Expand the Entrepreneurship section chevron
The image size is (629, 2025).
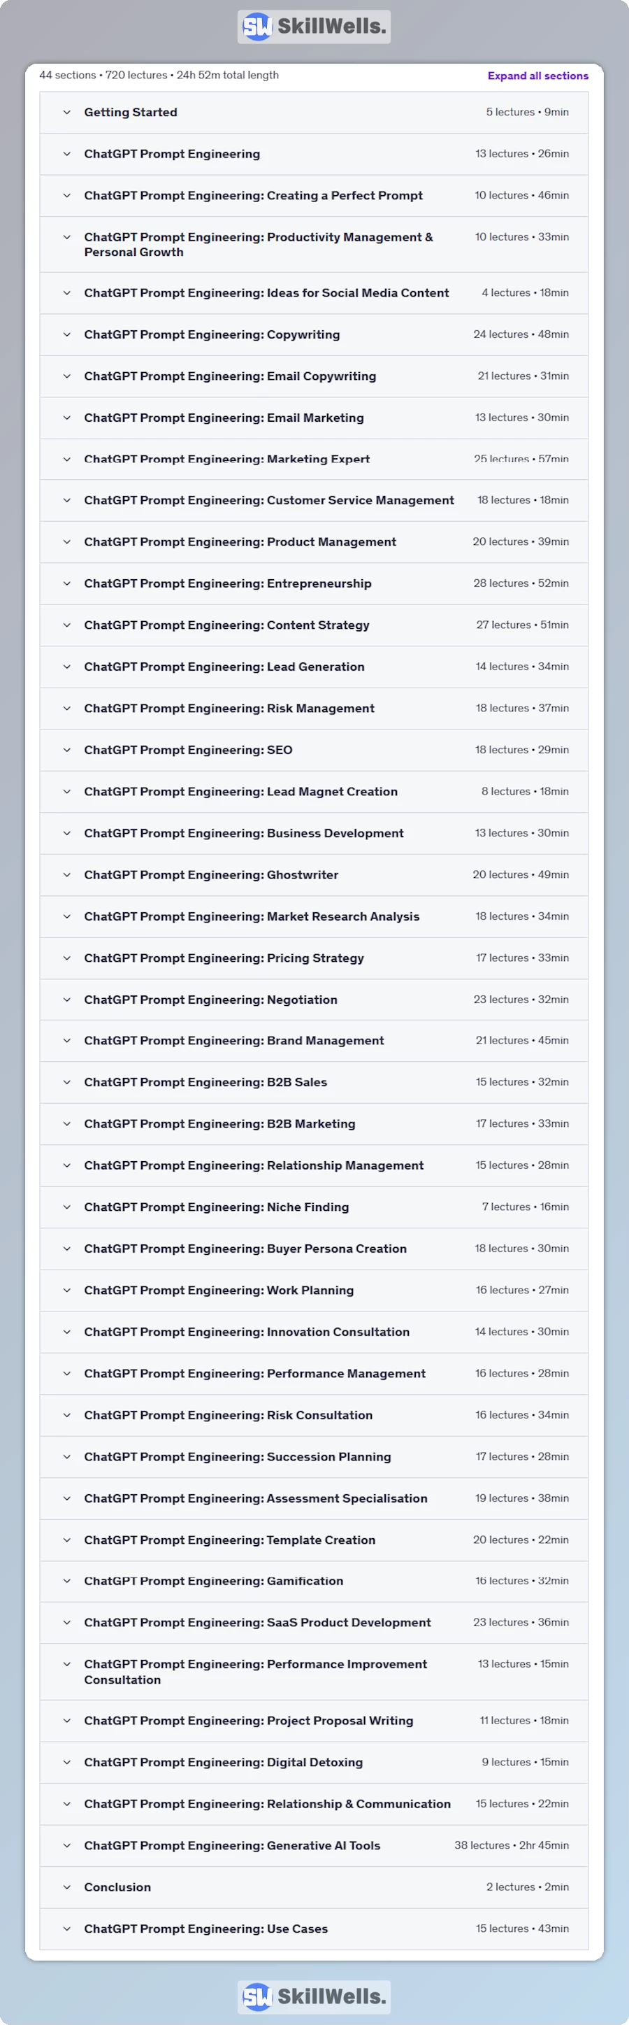(x=67, y=584)
